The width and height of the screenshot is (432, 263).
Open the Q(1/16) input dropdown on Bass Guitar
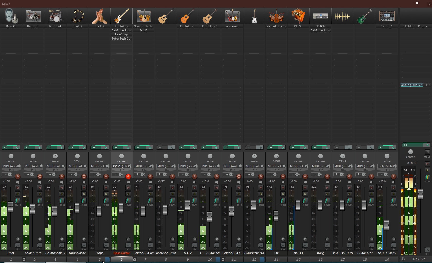(x=122, y=166)
